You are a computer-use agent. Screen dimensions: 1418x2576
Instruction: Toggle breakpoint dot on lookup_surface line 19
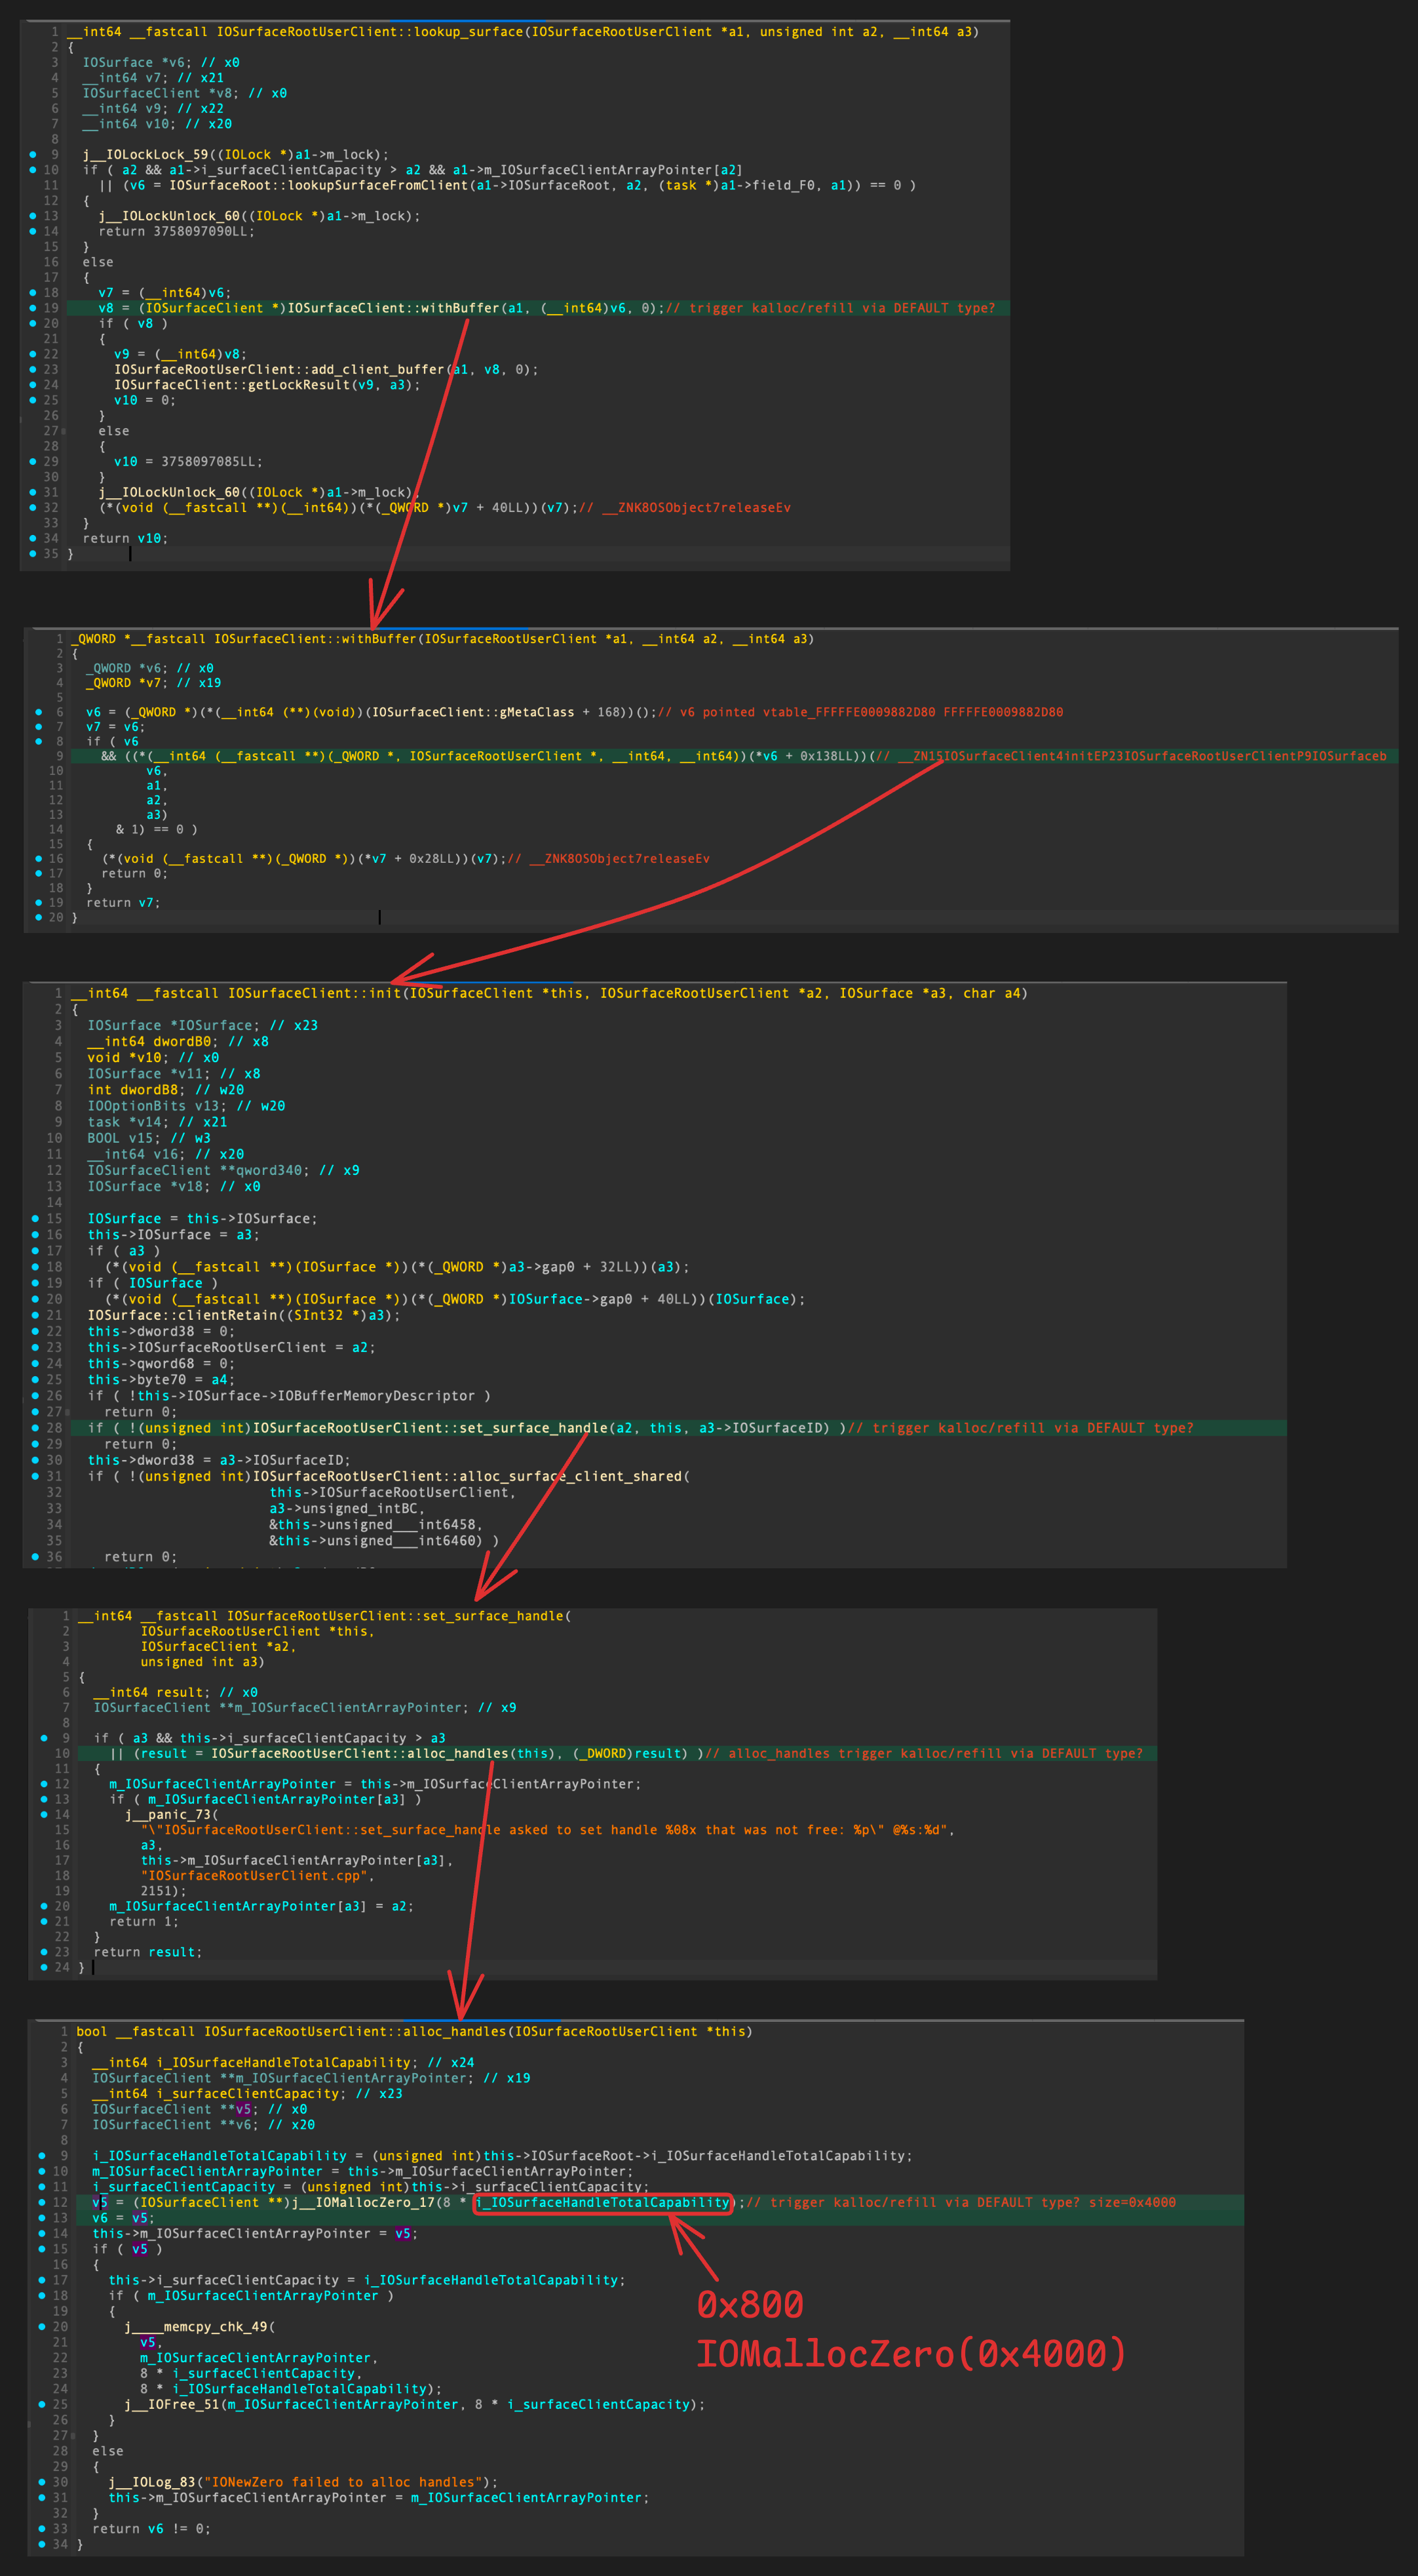coord(33,308)
